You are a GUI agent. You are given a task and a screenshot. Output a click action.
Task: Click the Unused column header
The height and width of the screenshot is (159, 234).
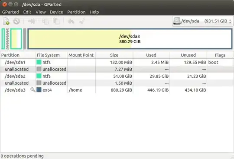point(188,55)
